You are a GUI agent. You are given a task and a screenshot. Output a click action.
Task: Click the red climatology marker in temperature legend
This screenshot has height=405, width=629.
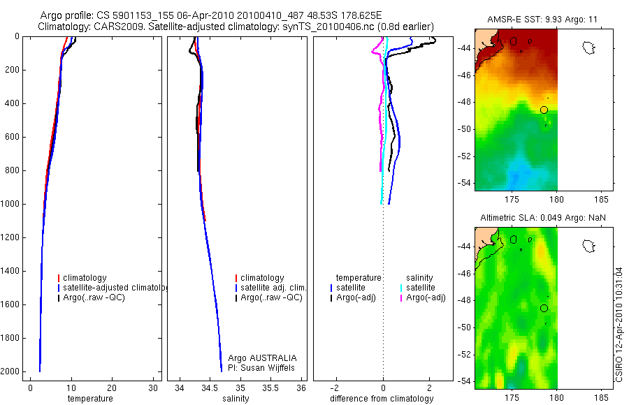(x=59, y=278)
